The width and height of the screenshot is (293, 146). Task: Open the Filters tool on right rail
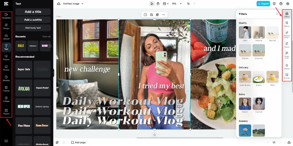click(x=287, y=15)
